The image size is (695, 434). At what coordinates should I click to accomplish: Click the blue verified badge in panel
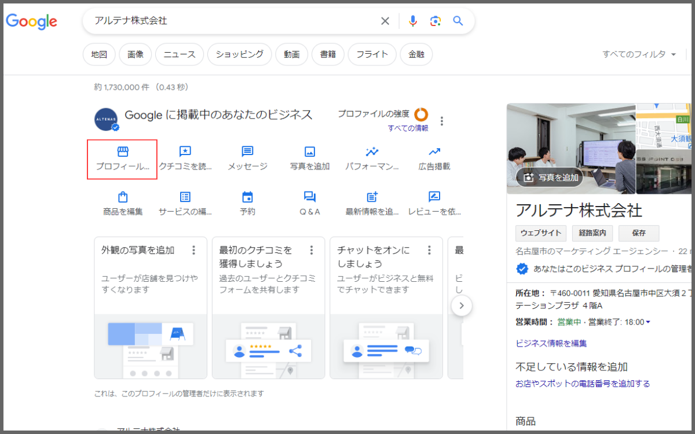[522, 269]
